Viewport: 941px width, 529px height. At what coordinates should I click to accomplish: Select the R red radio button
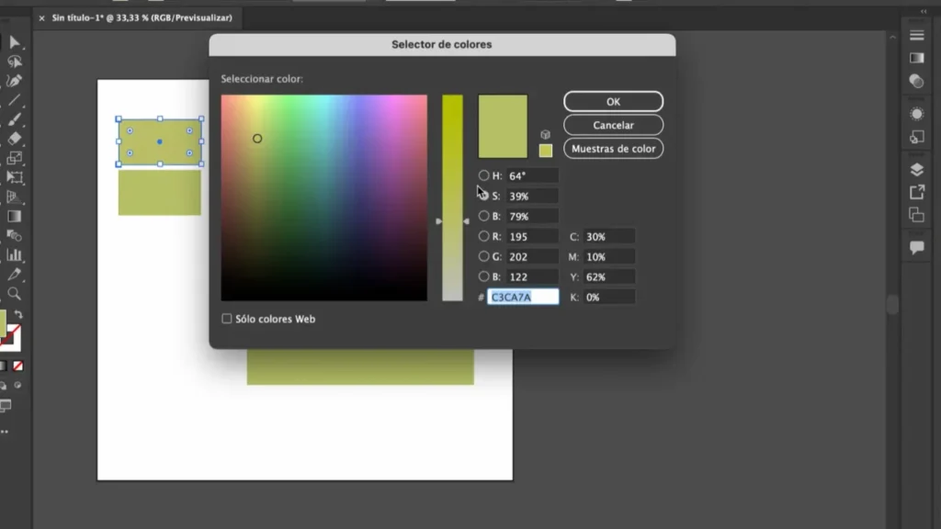pos(484,236)
